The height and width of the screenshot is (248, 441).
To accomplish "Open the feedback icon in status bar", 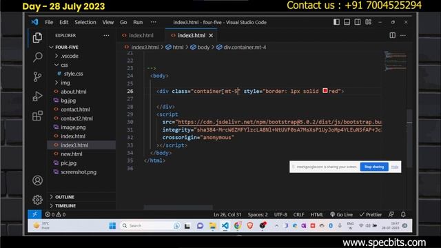I will [x=391, y=214].
